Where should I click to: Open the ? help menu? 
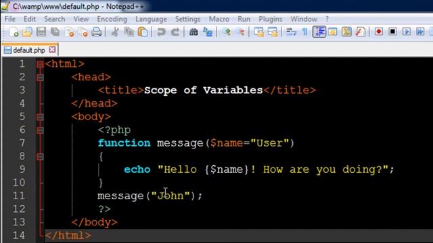[327, 19]
